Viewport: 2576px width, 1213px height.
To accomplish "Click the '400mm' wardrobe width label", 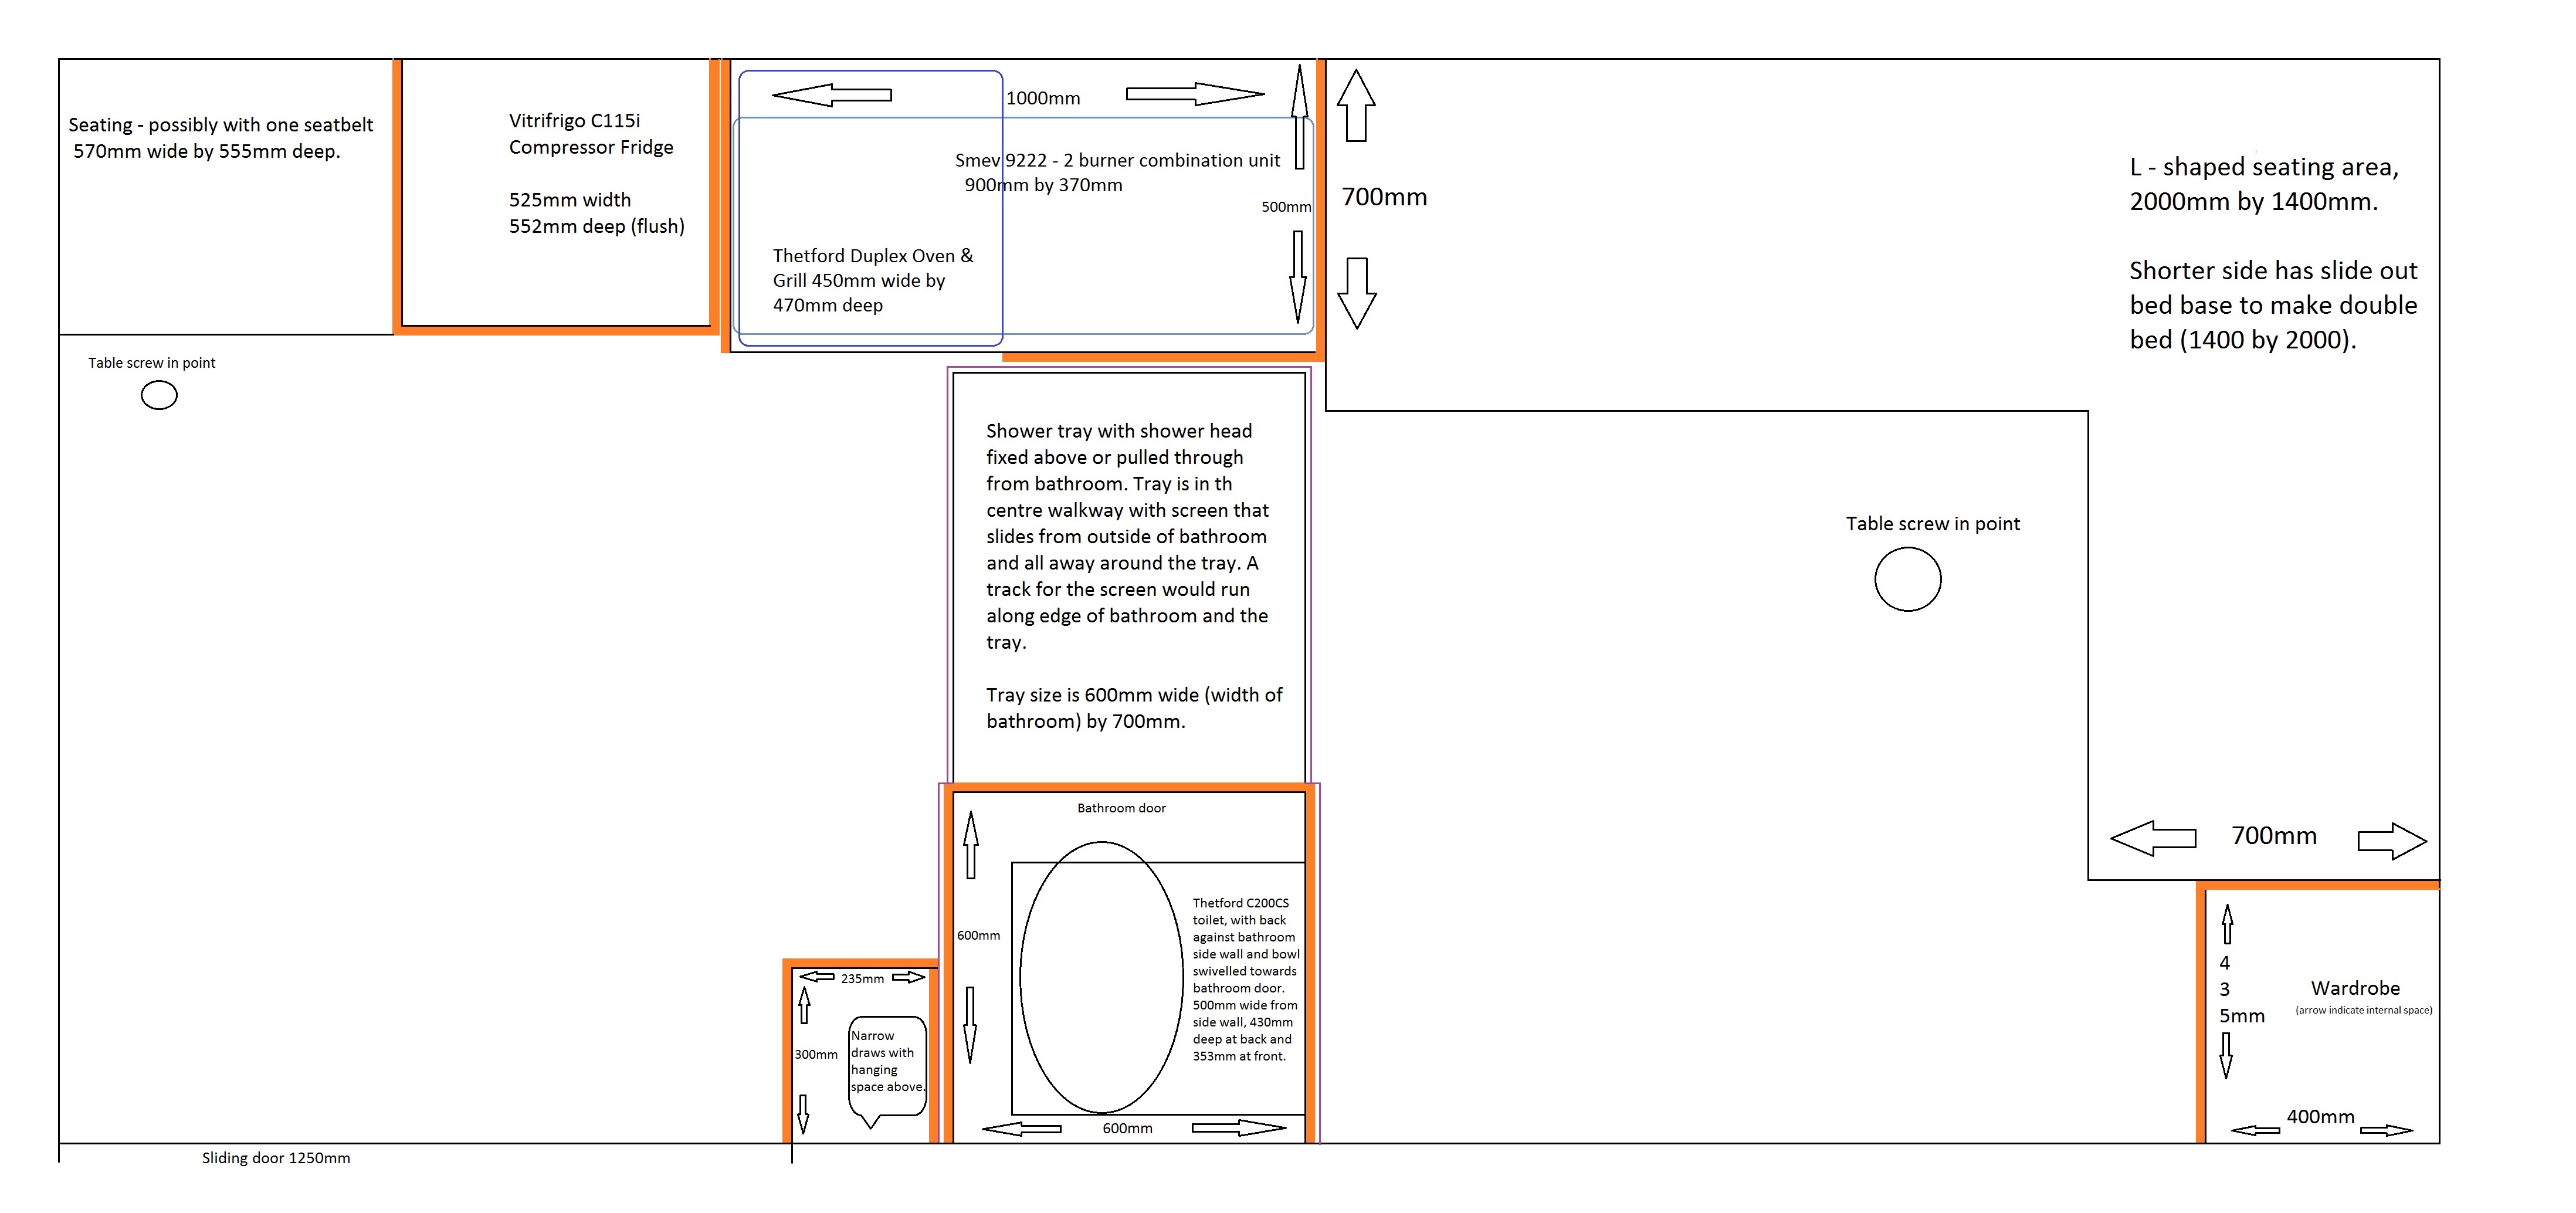I will tap(2320, 1117).
